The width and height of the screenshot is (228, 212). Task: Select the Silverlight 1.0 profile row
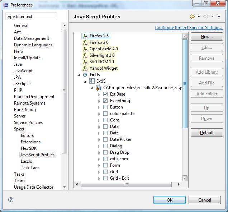tap(99, 55)
